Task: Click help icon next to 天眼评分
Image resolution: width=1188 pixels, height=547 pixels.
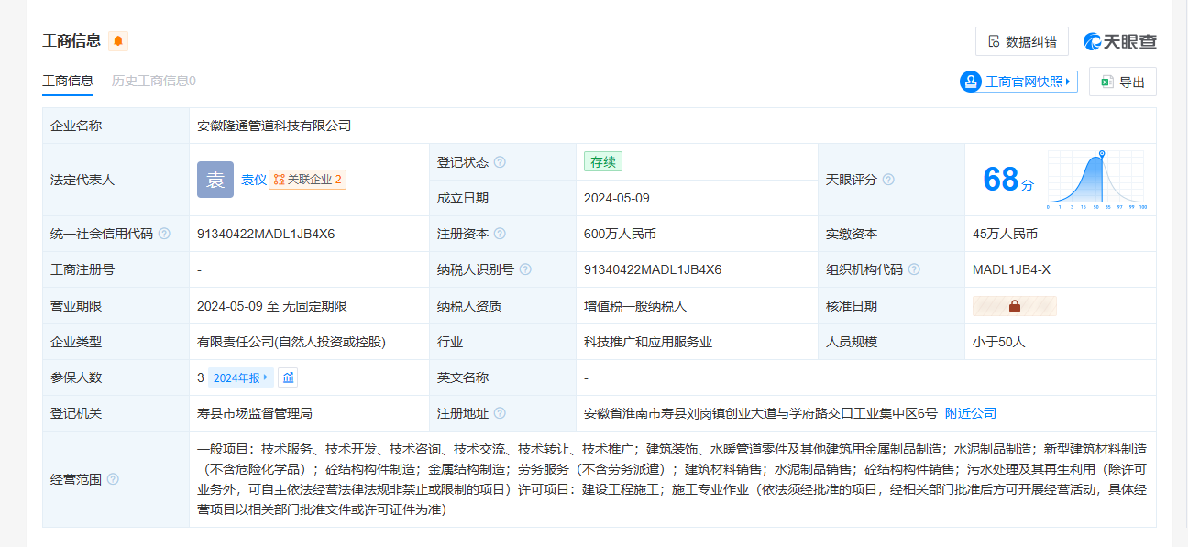Action: [x=888, y=180]
